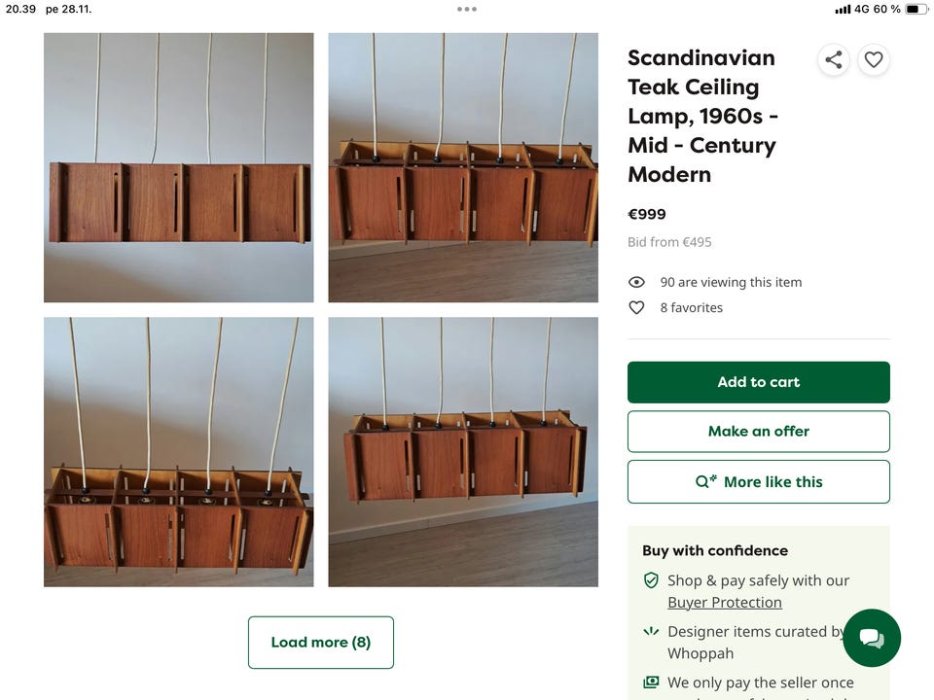Screen dimensions: 934x700
Task: Select More like this button
Action: (x=759, y=482)
